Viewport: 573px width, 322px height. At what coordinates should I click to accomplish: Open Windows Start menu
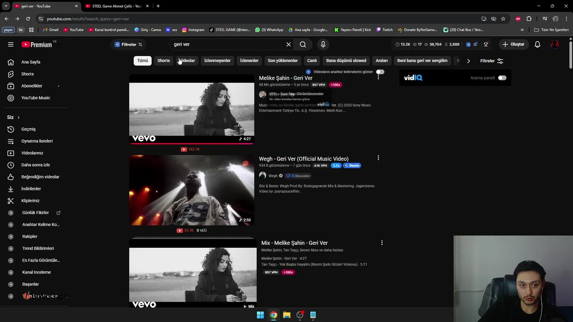click(x=260, y=315)
